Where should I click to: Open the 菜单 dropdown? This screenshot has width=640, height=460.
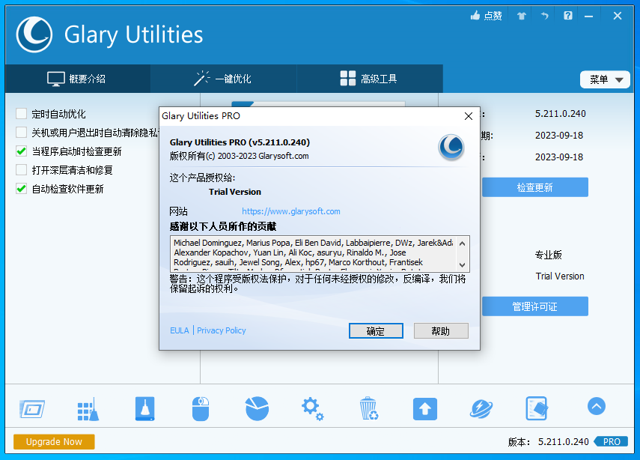point(605,79)
